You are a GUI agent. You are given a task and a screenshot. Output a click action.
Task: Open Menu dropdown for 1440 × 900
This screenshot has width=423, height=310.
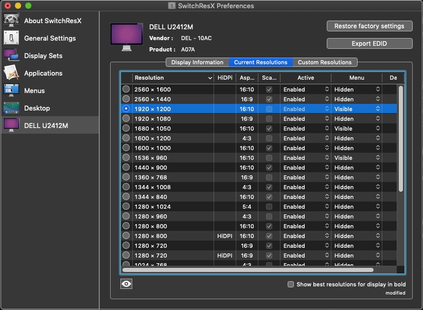point(357,168)
